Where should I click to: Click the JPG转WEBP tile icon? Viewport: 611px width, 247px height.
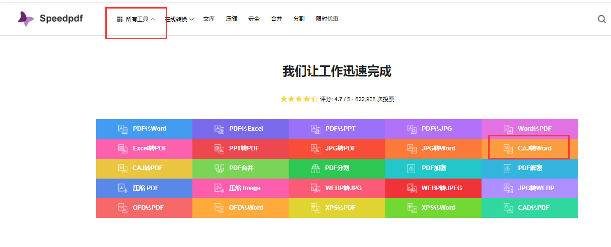508,188
